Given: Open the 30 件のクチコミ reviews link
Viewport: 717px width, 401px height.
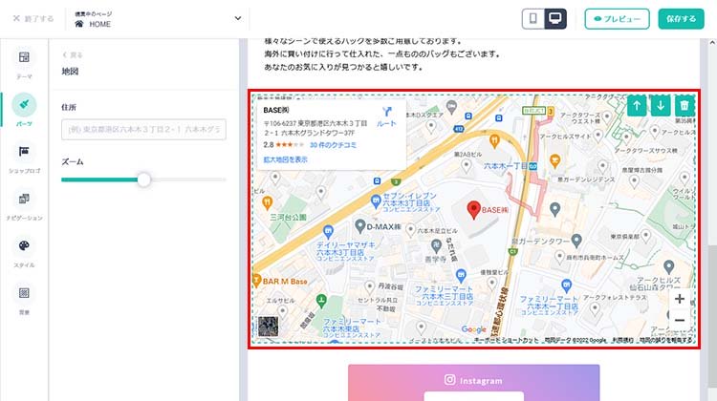Looking at the screenshot, I should coord(333,145).
